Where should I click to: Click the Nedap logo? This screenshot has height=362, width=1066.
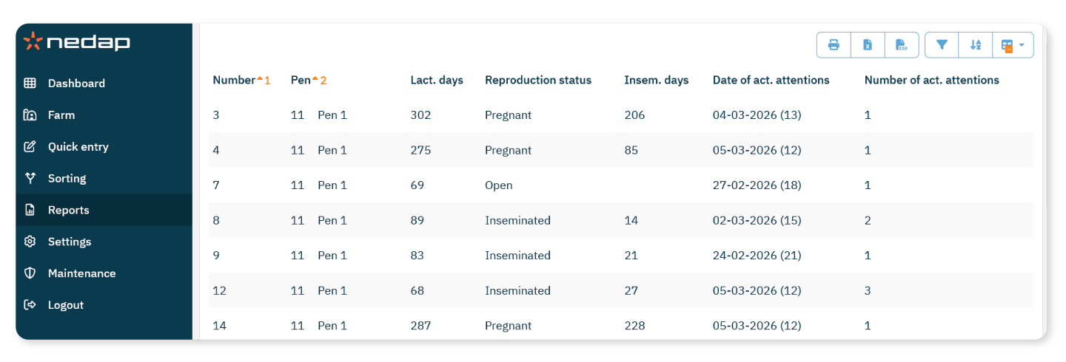(77, 42)
